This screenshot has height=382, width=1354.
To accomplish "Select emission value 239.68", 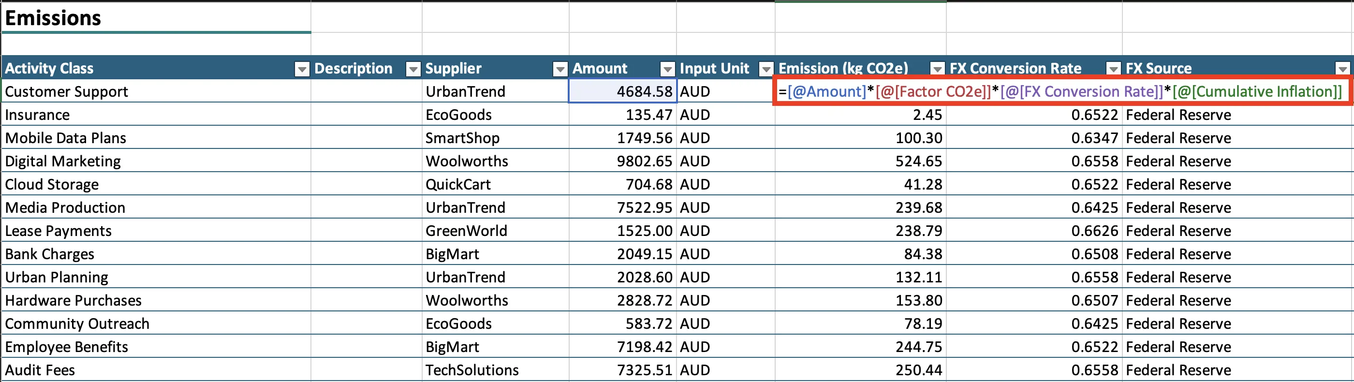I will coord(860,207).
